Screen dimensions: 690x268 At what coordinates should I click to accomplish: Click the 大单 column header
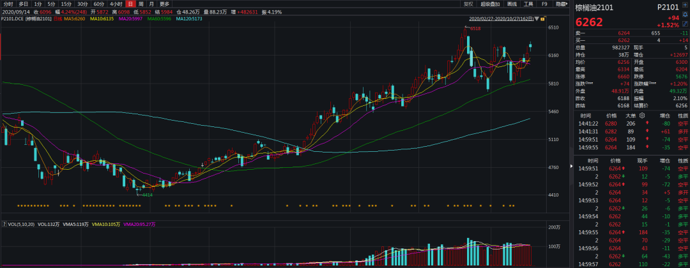pyautogui.click(x=631, y=115)
